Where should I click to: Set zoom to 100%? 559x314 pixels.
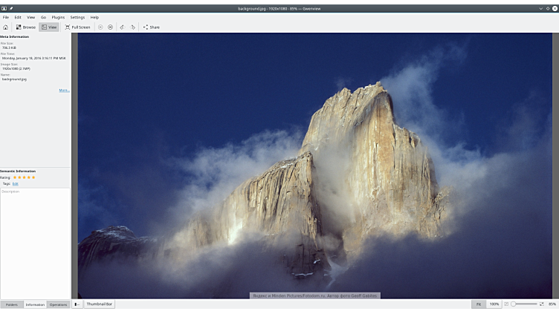tap(494, 304)
